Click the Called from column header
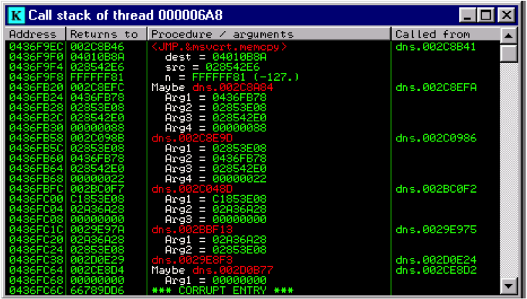 click(445, 34)
